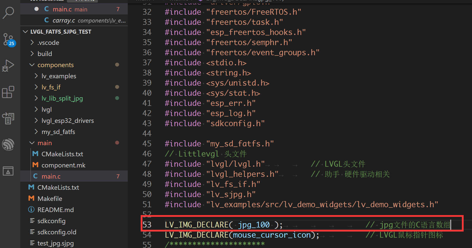Screen dimensions: 472x248
Task: Expand the lvgl folder
Action: [36, 109]
